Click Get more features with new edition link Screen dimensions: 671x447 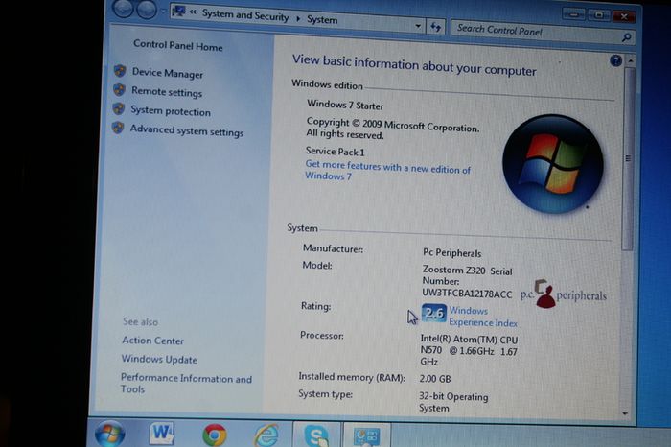[x=387, y=171]
